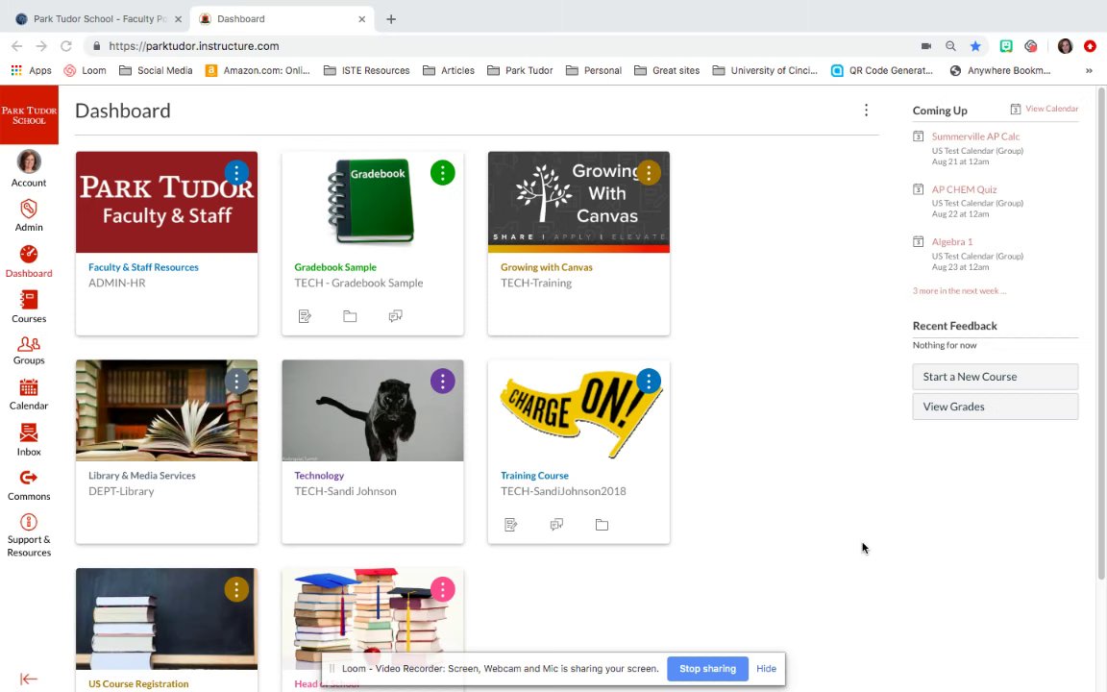Open the Inbox sidebar icon

pos(29,440)
